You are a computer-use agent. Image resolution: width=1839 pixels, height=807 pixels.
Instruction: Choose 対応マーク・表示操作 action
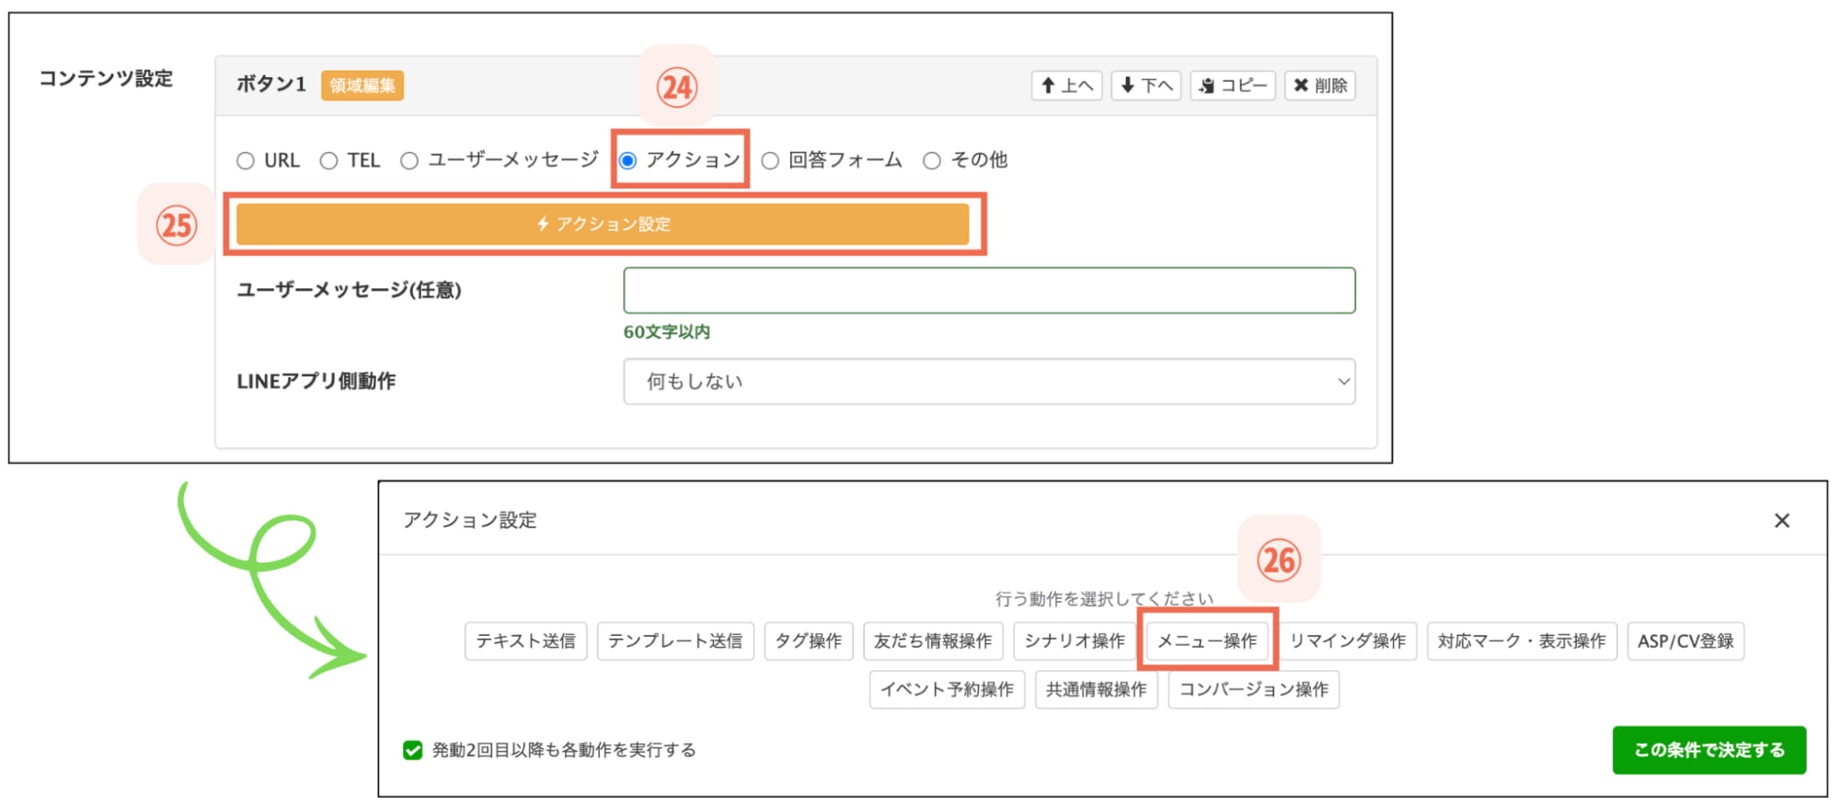(x=1522, y=641)
